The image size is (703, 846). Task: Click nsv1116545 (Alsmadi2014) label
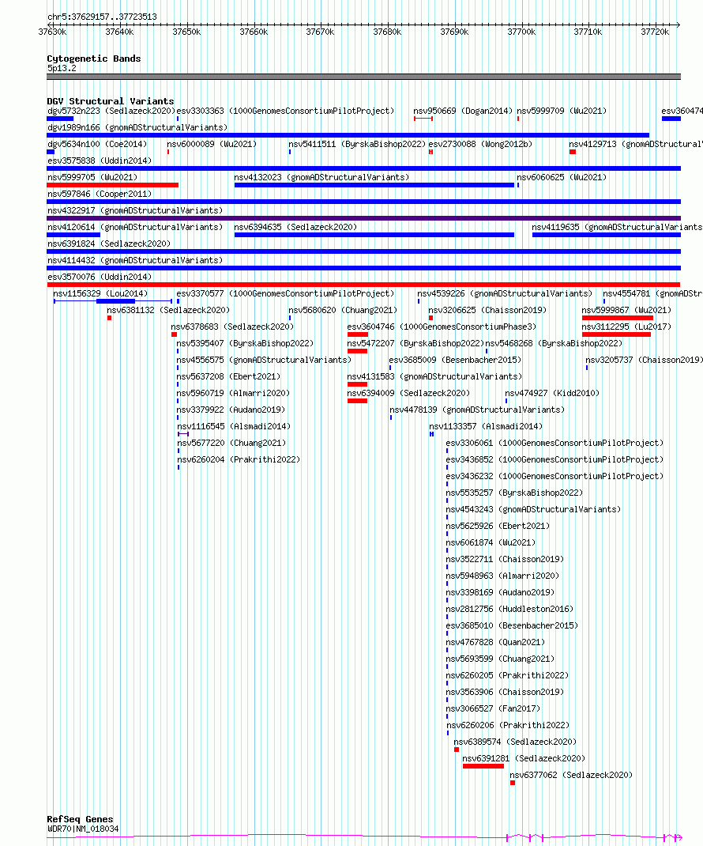tap(234, 427)
